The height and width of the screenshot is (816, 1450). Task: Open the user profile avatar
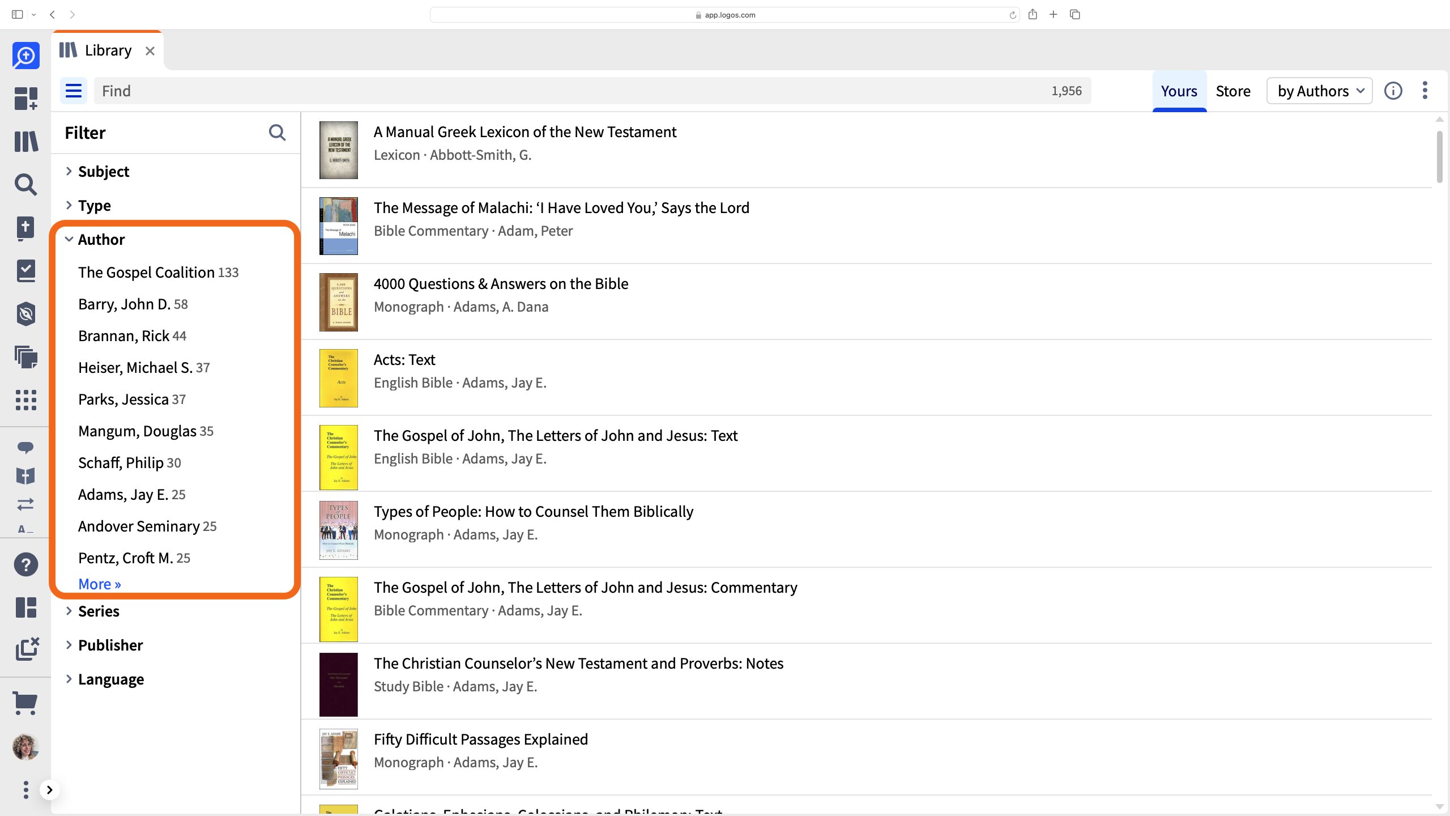(x=25, y=747)
